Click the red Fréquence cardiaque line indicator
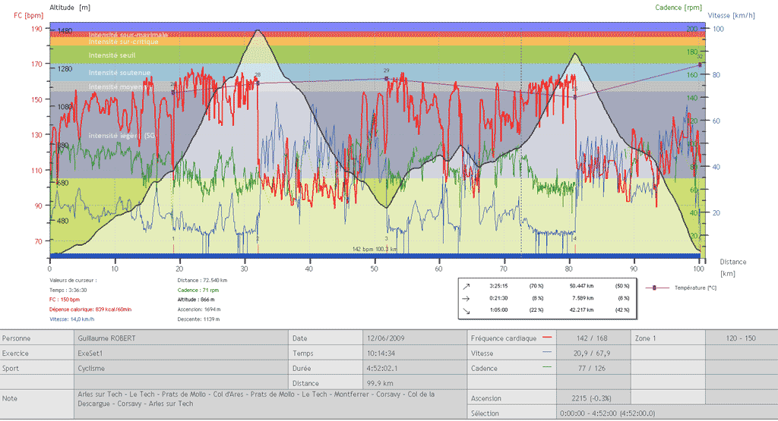This screenshot has width=778, height=421. [547, 338]
